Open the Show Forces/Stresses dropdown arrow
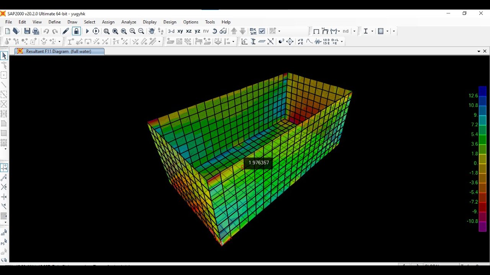Screen dimensions: 490x275 click(x=340, y=31)
